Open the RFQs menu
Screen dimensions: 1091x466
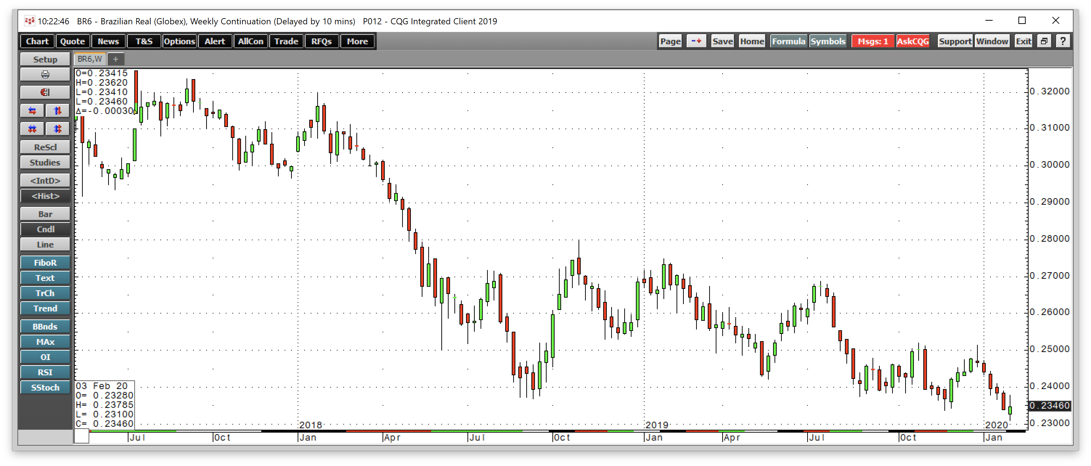pyautogui.click(x=322, y=41)
